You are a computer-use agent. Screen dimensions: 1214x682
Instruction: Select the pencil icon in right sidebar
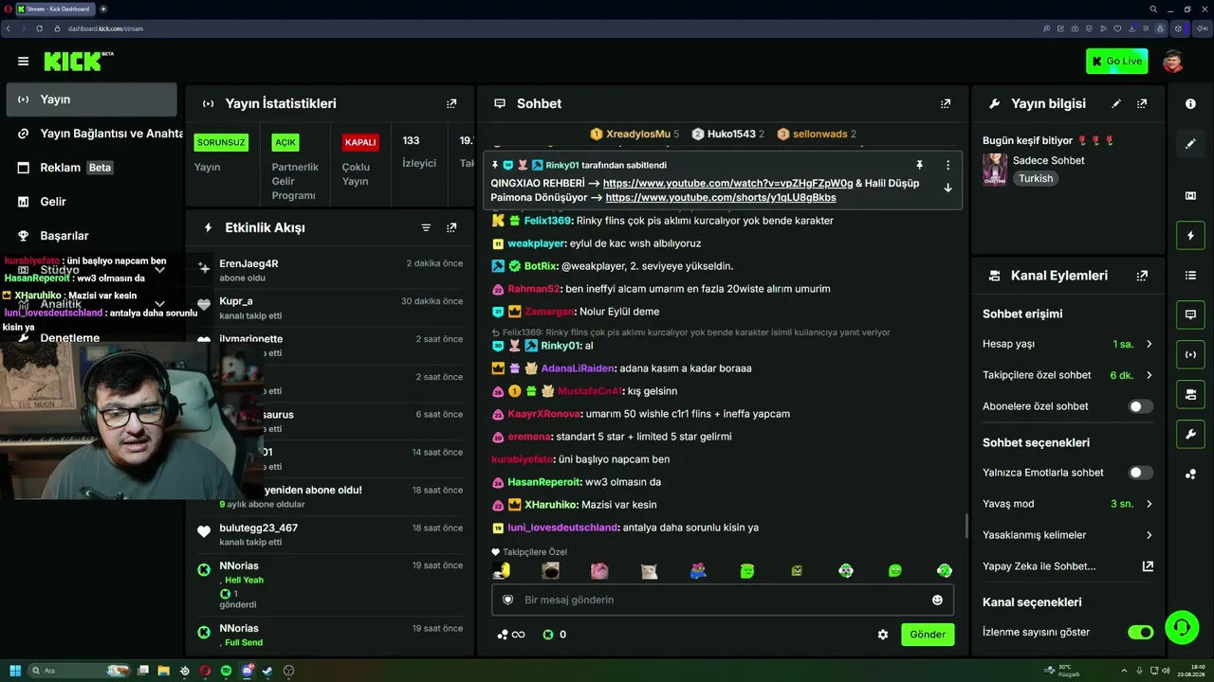tap(1190, 144)
